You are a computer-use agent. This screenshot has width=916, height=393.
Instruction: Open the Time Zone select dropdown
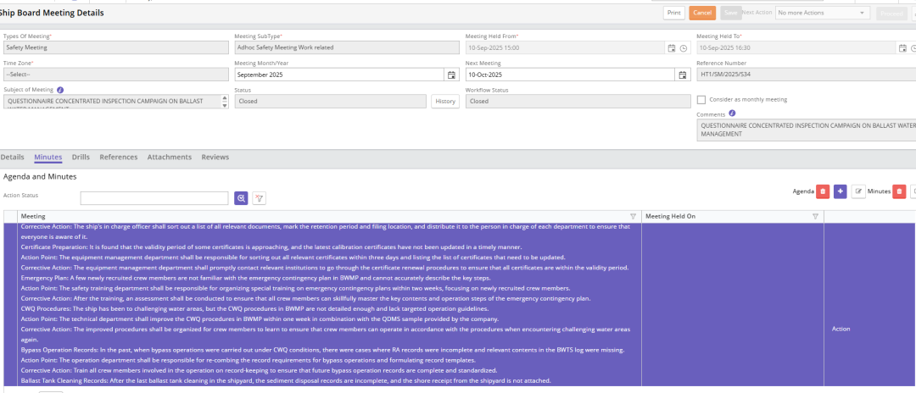point(115,75)
